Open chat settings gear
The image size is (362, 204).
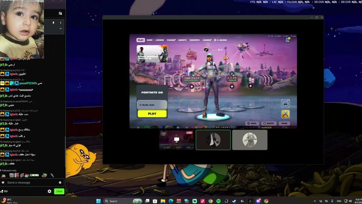(49, 191)
